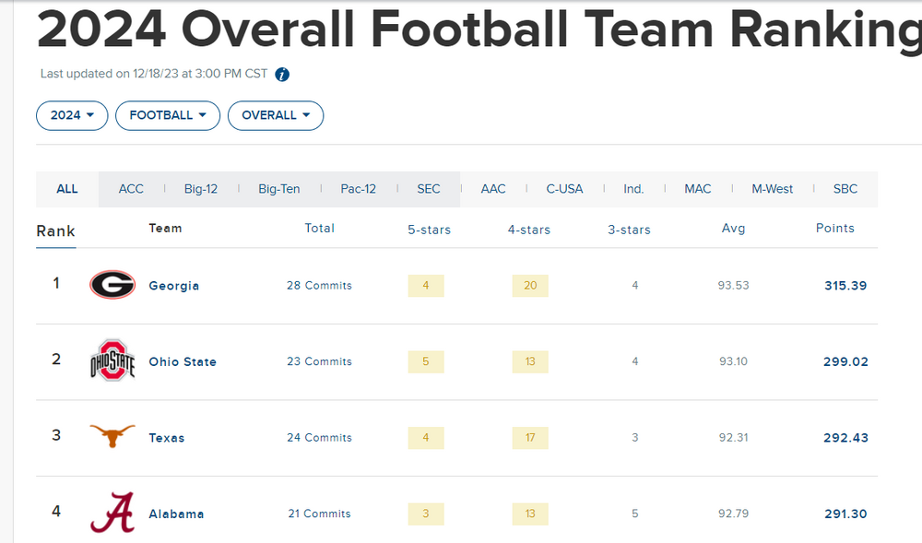922x543 pixels.
Task: Open the FOOTBALL sport dropdown
Action: coord(168,115)
